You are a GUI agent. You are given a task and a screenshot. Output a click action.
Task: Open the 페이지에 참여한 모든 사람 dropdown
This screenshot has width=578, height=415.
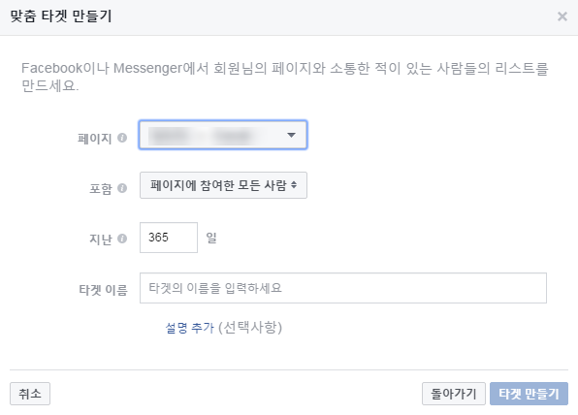click(223, 185)
